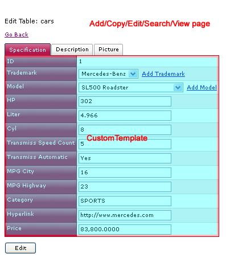Viewport: 226px width, 258px height.
Task: Select the Transmiss Speed Count field
Action: [125, 144]
